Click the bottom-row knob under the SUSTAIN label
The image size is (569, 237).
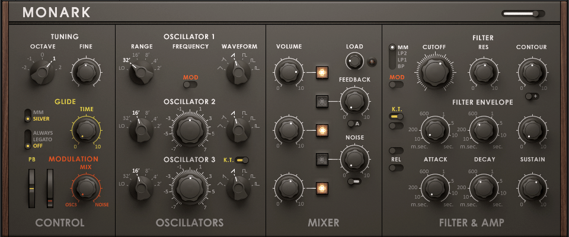(532, 187)
